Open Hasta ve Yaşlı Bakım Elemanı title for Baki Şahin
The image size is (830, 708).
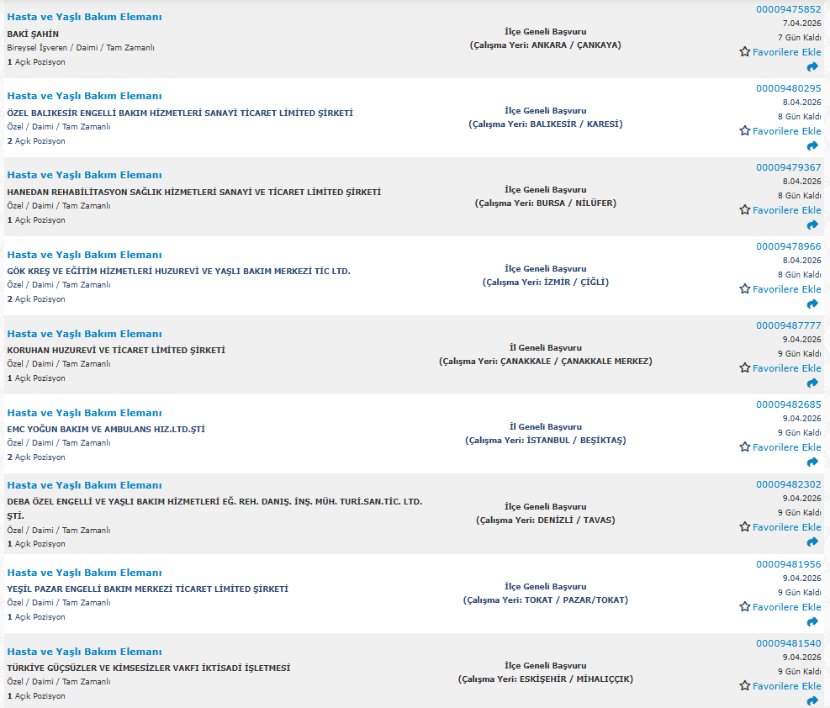84,17
